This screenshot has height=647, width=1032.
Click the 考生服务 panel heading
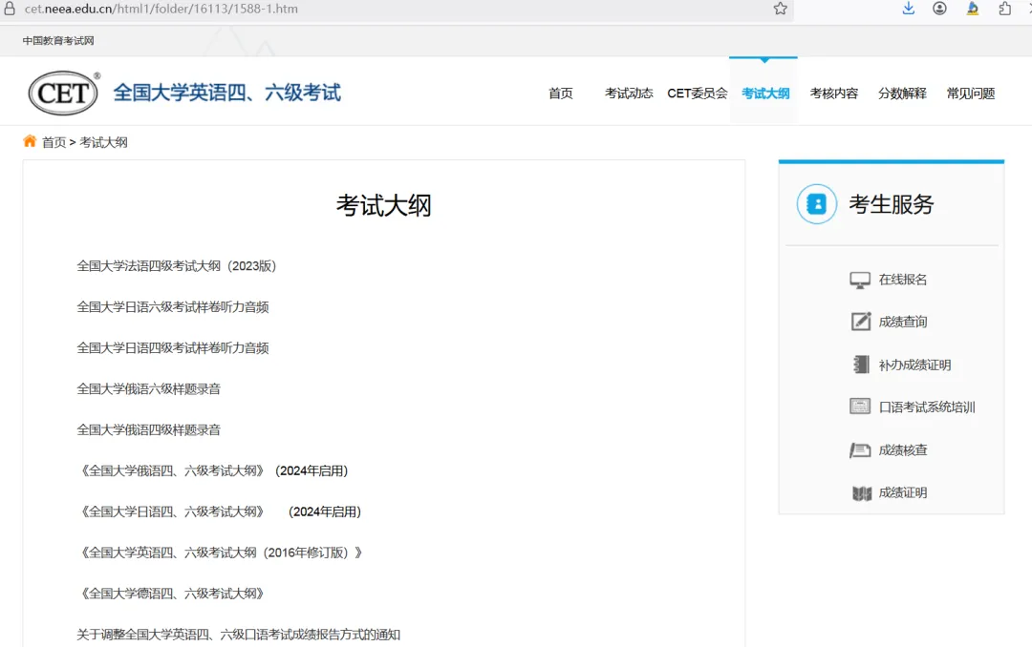[892, 204]
